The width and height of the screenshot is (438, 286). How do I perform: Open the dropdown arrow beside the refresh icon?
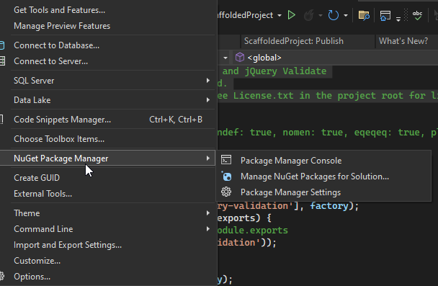[346, 15]
